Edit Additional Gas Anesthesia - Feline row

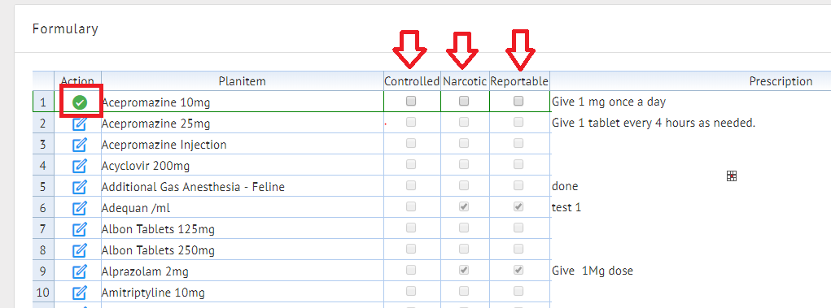click(x=79, y=187)
